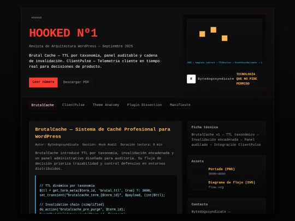Image resolution: width=295 pixels, height=221 pixels.
Task: Open the 'Portada (PNG)' asset link
Action: 221,169
